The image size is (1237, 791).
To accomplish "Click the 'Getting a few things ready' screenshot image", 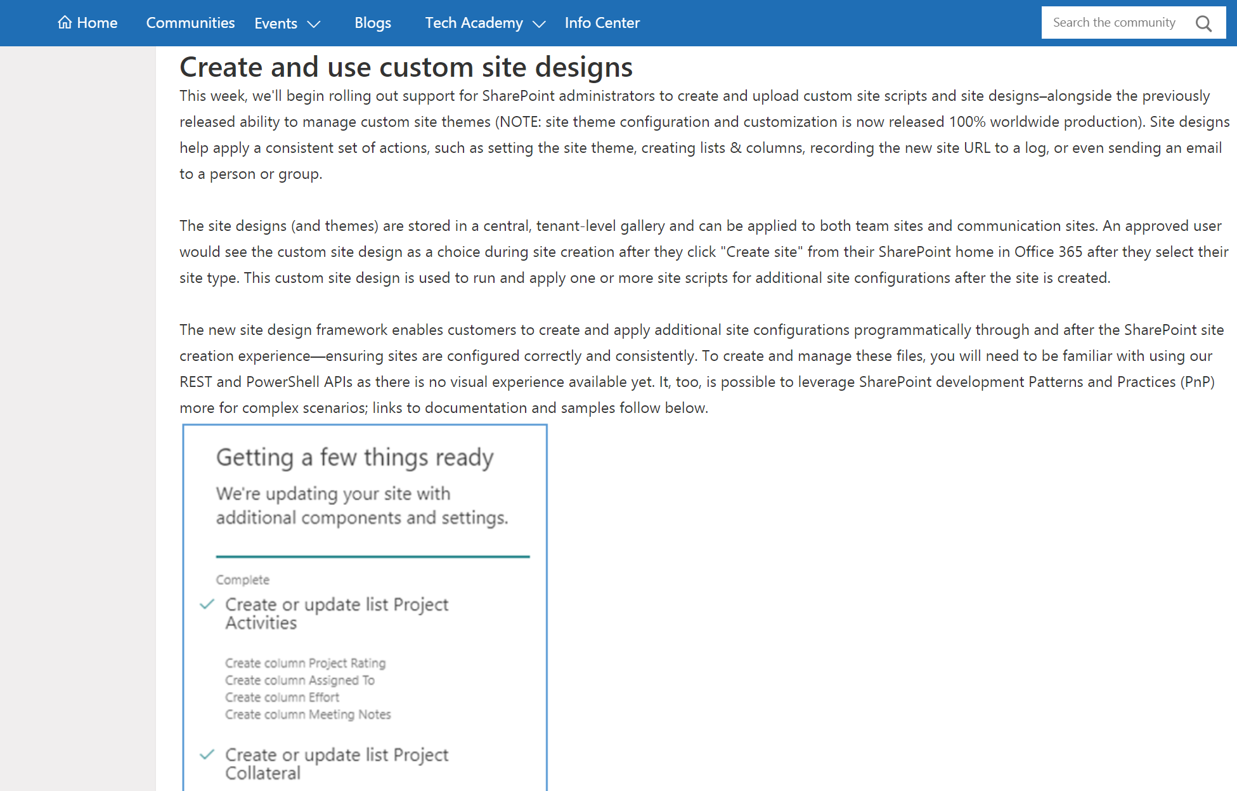I will point(365,608).
